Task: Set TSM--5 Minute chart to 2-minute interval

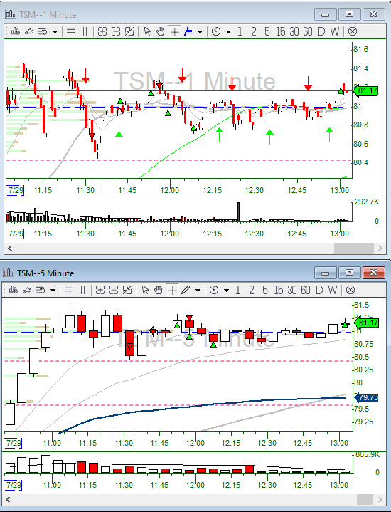Action: point(251,290)
